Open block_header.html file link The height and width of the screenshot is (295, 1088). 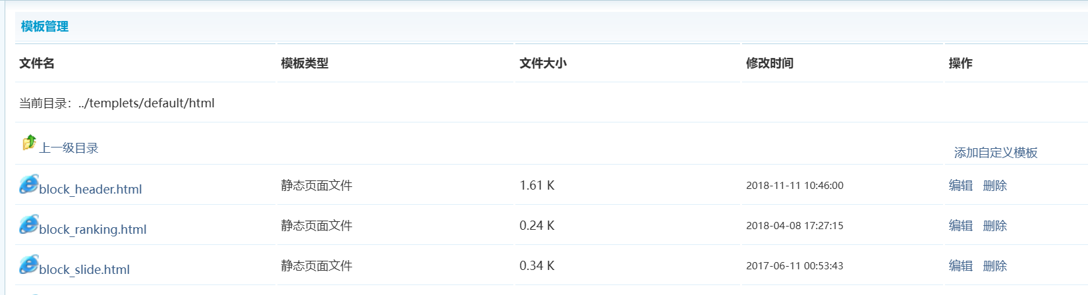tap(90, 189)
